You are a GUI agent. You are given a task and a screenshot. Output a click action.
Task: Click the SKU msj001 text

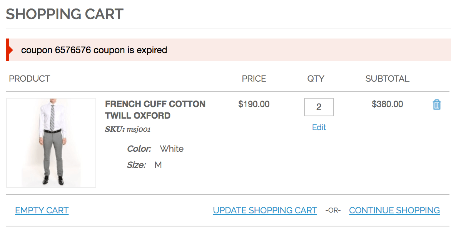tap(127, 129)
